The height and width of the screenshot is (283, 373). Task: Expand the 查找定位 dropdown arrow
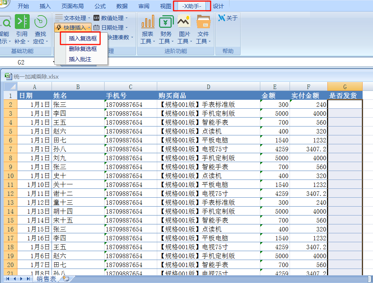point(47,42)
